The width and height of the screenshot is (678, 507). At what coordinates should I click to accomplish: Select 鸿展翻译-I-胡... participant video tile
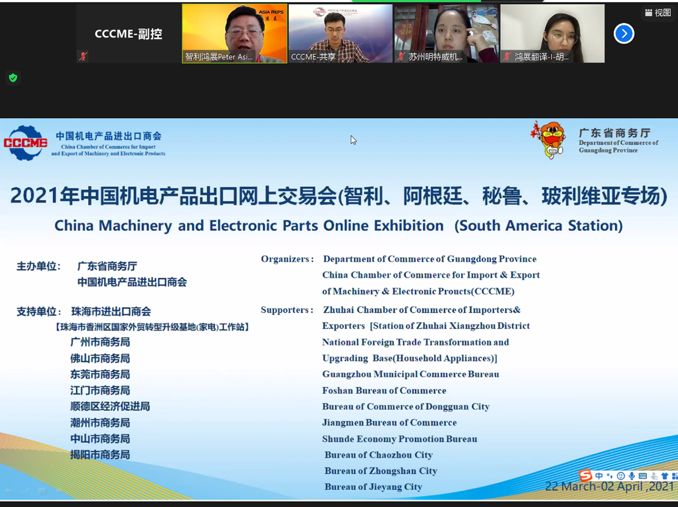tap(552, 34)
